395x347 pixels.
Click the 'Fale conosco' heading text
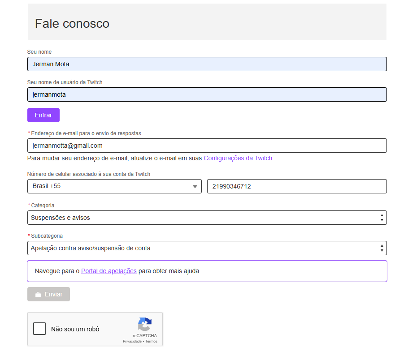click(x=72, y=24)
